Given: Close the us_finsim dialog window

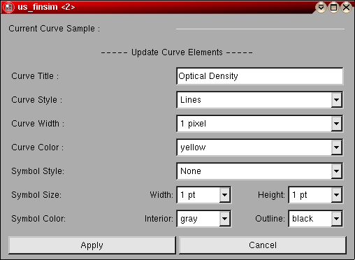Looking at the screenshot, I should coord(346,8).
